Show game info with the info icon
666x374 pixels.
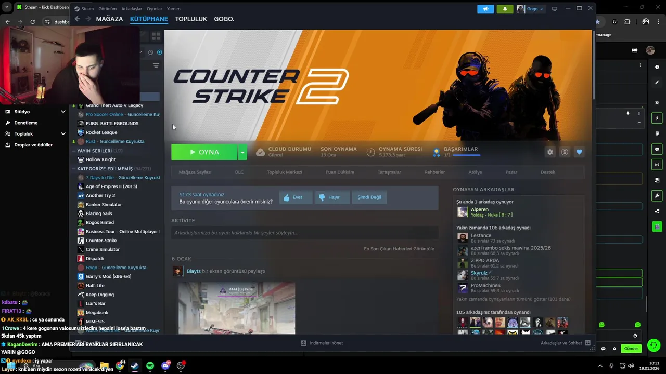point(565,152)
